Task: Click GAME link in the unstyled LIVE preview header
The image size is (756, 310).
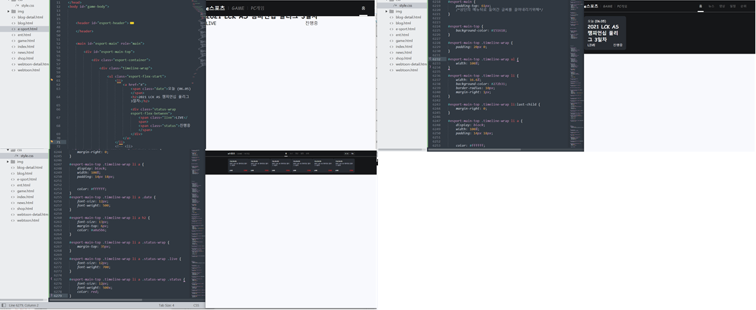Action: (238, 8)
